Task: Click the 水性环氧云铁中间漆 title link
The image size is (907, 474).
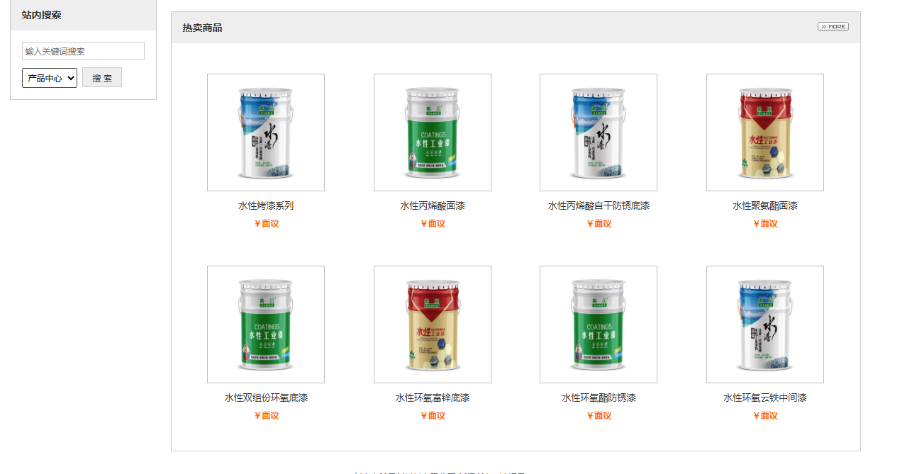Action: pyautogui.click(x=765, y=398)
